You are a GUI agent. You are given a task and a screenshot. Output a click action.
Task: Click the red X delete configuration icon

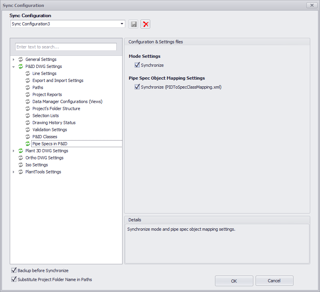(x=146, y=24)
